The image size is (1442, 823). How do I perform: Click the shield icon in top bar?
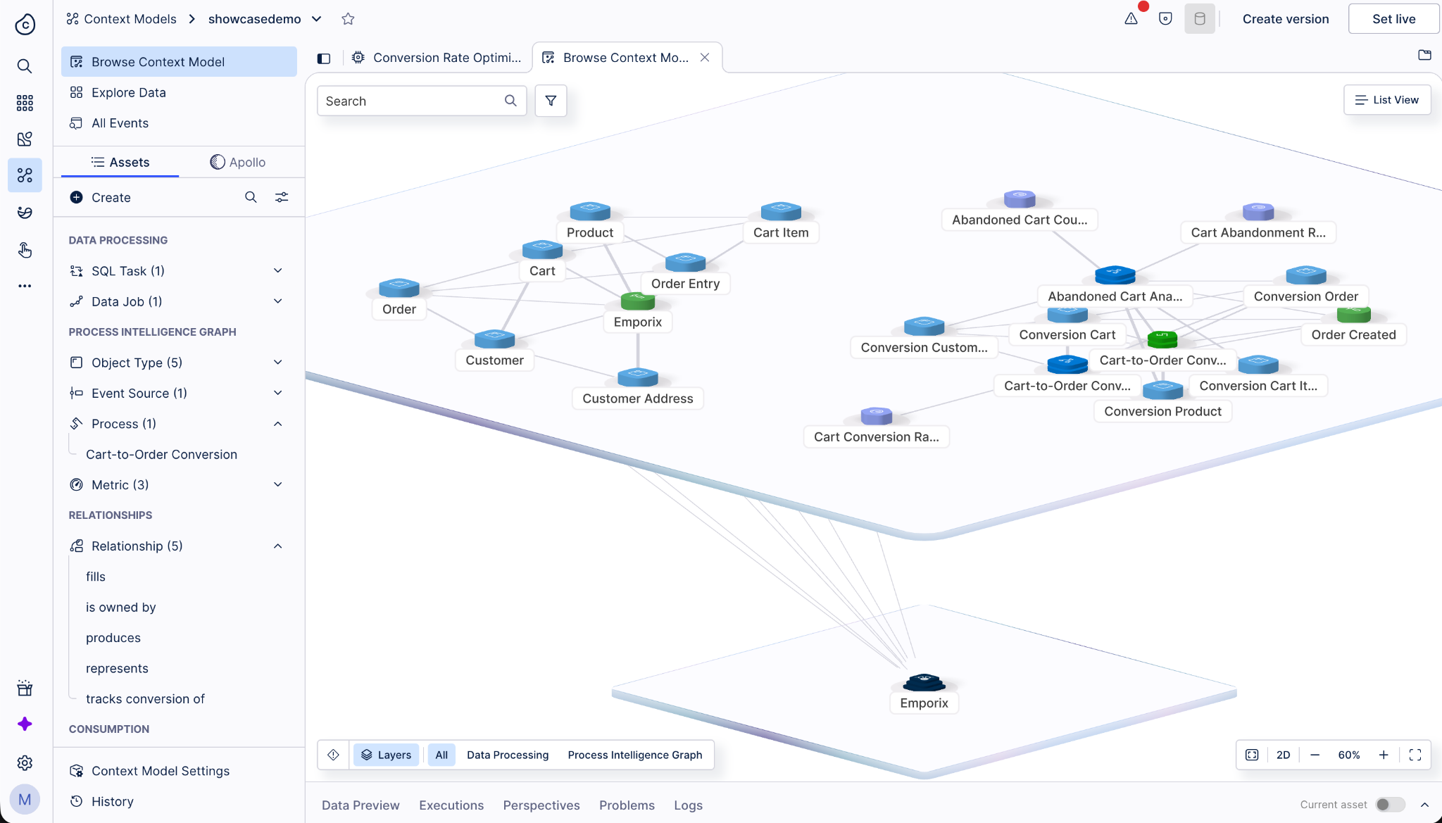(1165, 19)
